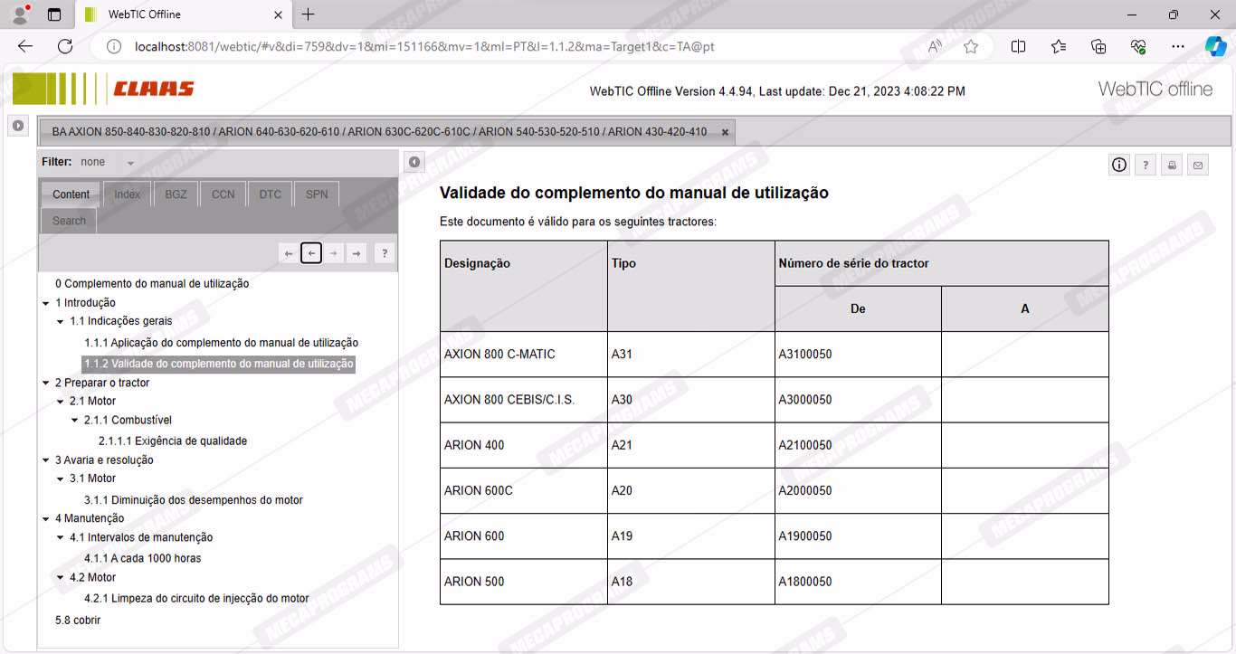
Task: Click the first left-arrow navigation button
Action: 289,254
